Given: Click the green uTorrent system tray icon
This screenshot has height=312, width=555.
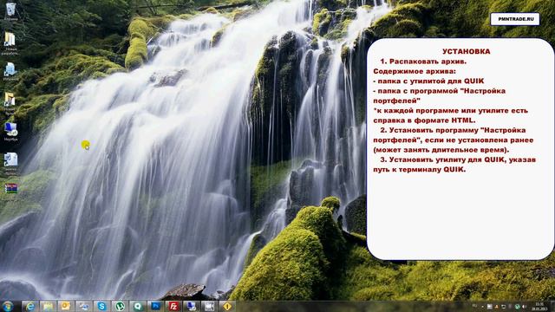Looking at the screenshot, I should [517, 306].
